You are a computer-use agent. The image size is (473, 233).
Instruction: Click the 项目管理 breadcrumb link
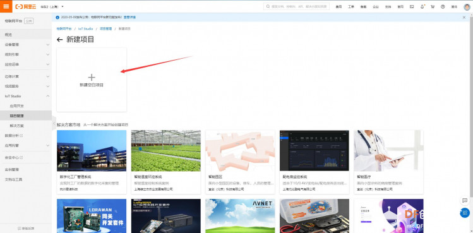point(105,28)
